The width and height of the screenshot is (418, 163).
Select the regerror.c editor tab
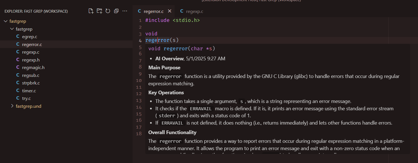(x=153, y=12)
